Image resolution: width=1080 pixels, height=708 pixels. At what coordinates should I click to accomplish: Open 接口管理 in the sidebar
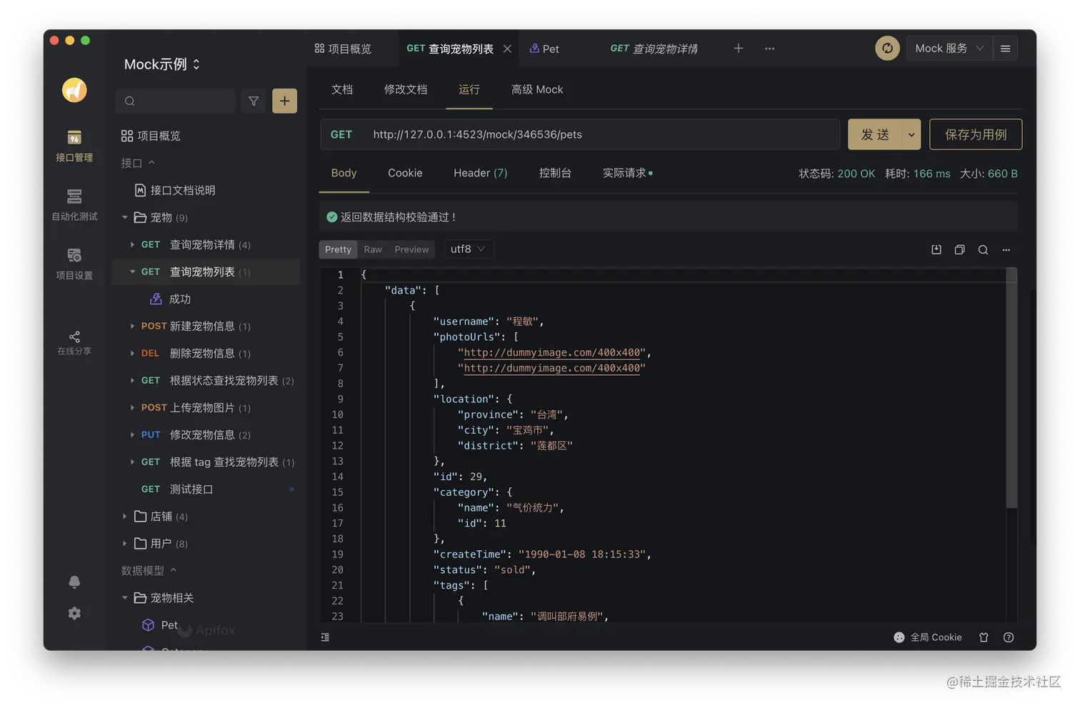click(x=74, y=146)
